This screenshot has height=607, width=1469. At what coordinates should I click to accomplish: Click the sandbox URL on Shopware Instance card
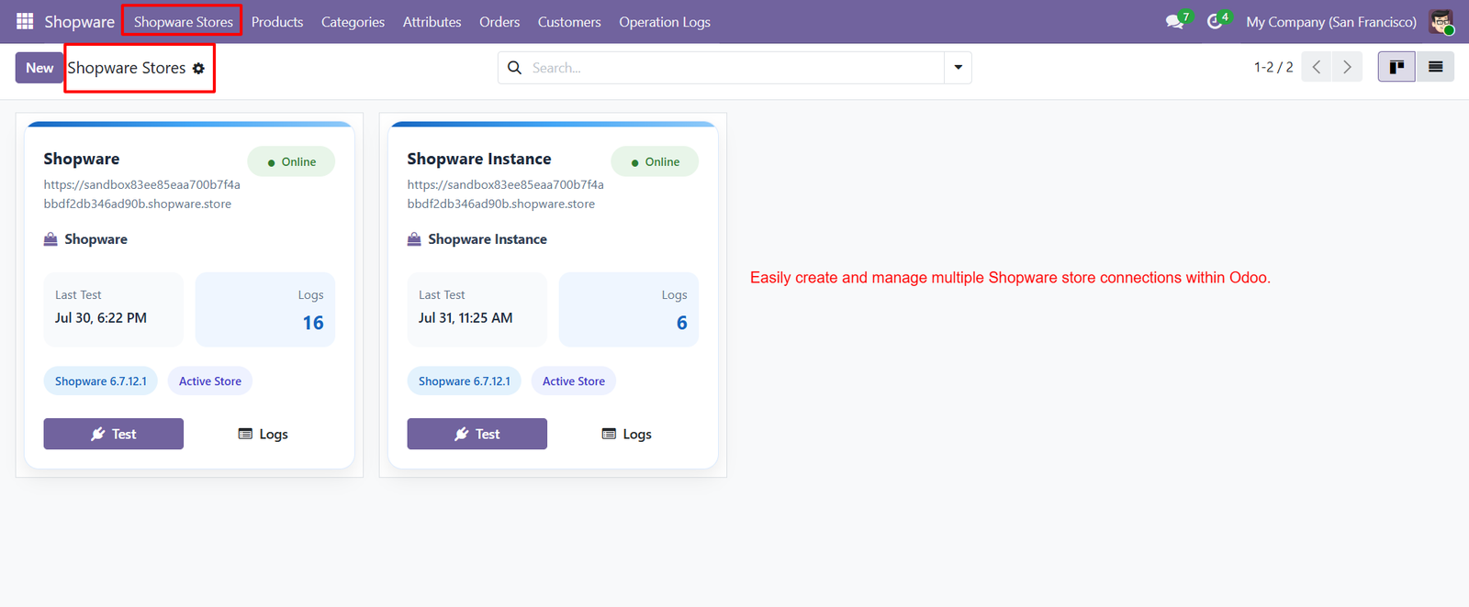tap(506, 194)
